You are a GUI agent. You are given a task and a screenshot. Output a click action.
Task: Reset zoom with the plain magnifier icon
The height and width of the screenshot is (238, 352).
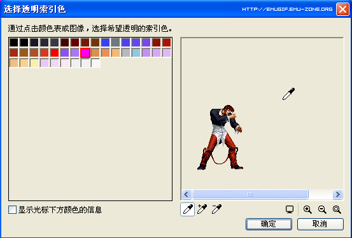pyautogui.click(x=337, y=209)
